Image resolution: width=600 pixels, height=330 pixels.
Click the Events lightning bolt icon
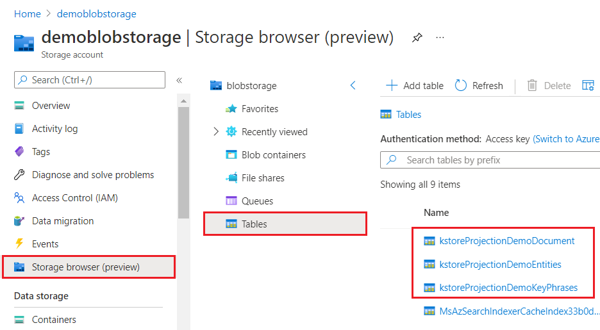(x=19, y=243)
